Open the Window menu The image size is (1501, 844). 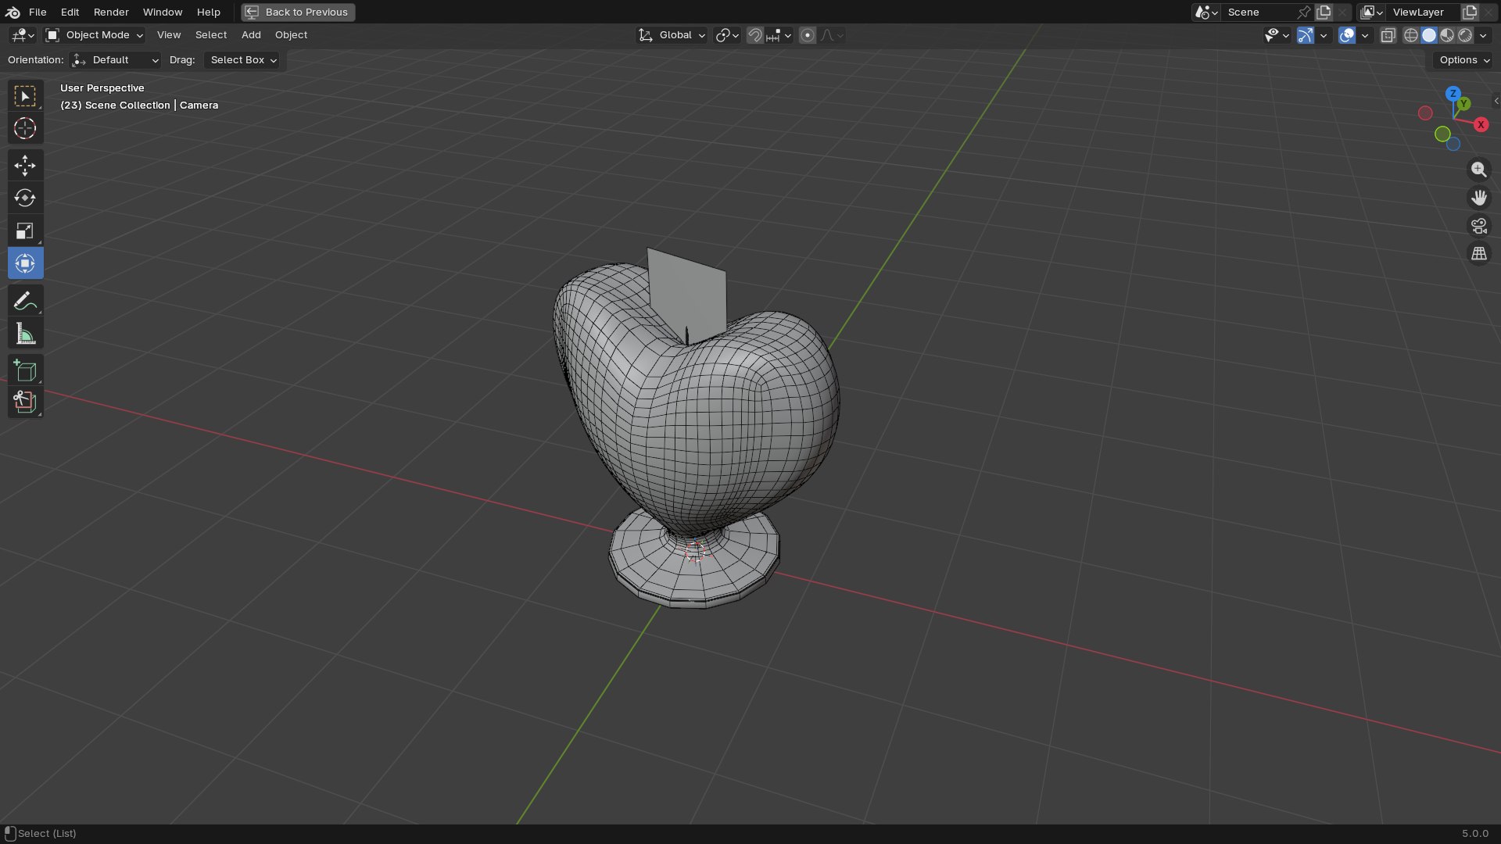[163, 12]
